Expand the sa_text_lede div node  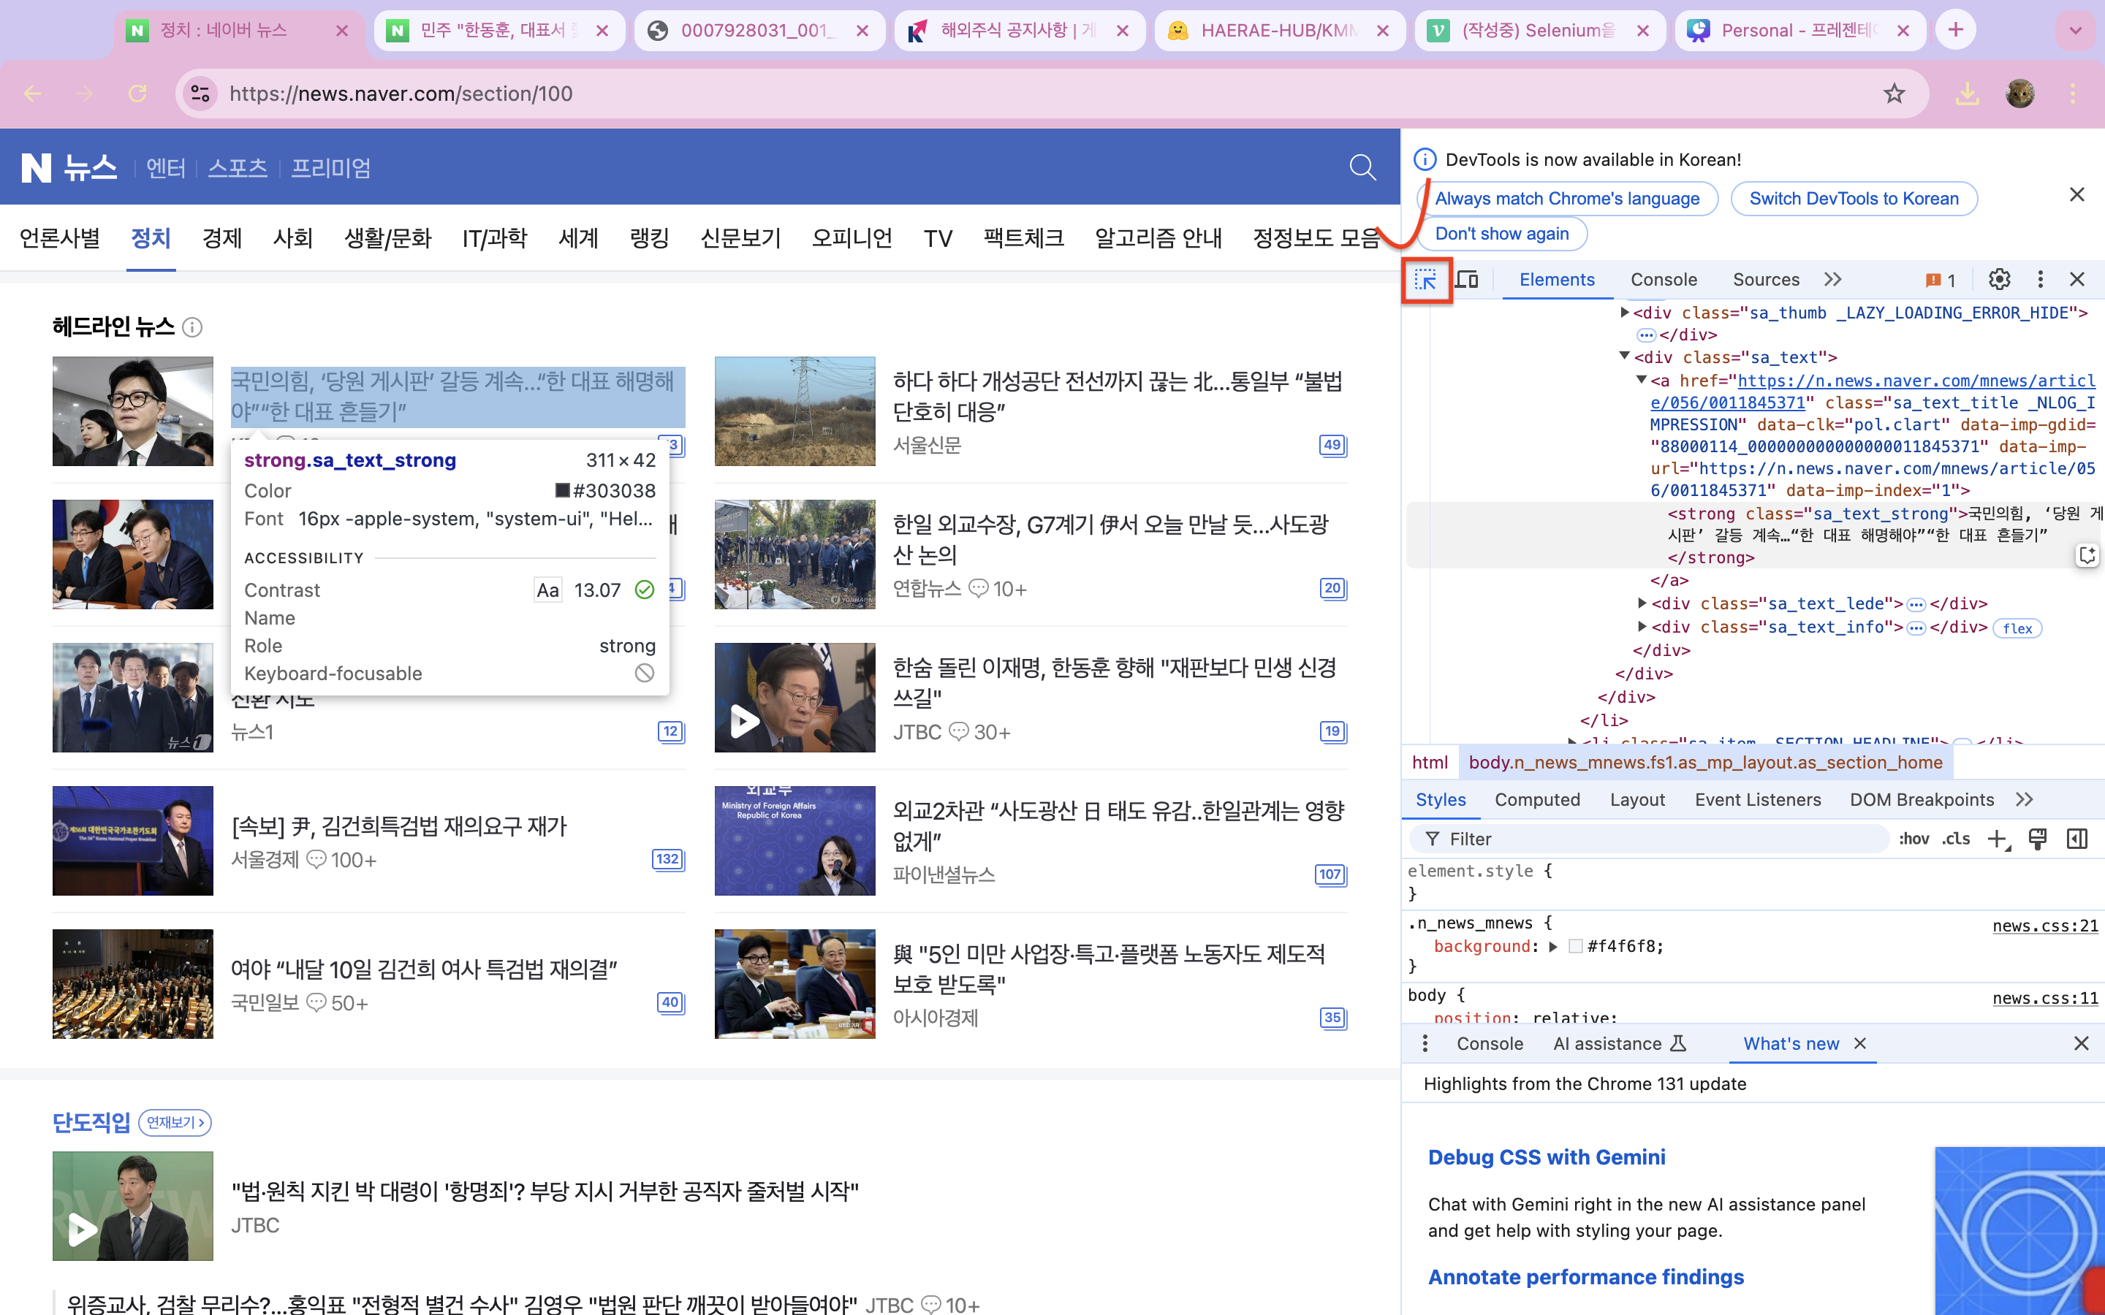[1642, 603]
